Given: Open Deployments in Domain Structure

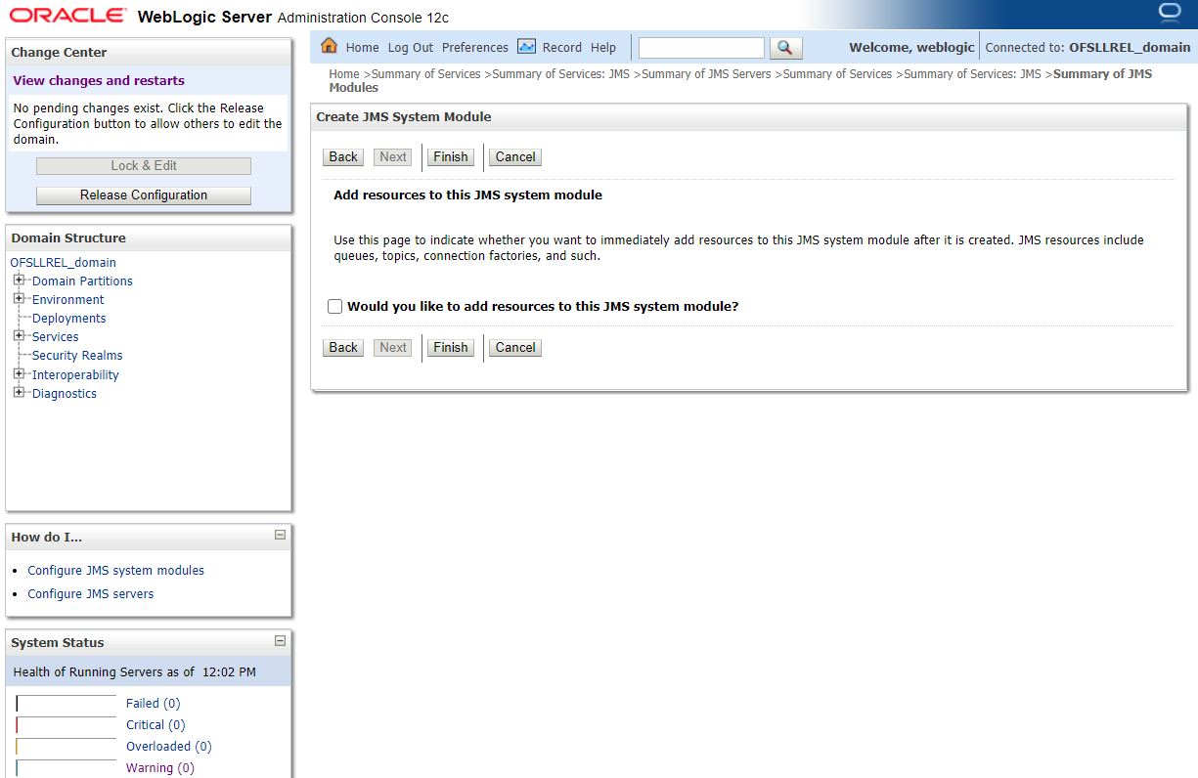Looking at the screenshot, I should (x=68, y=318).
